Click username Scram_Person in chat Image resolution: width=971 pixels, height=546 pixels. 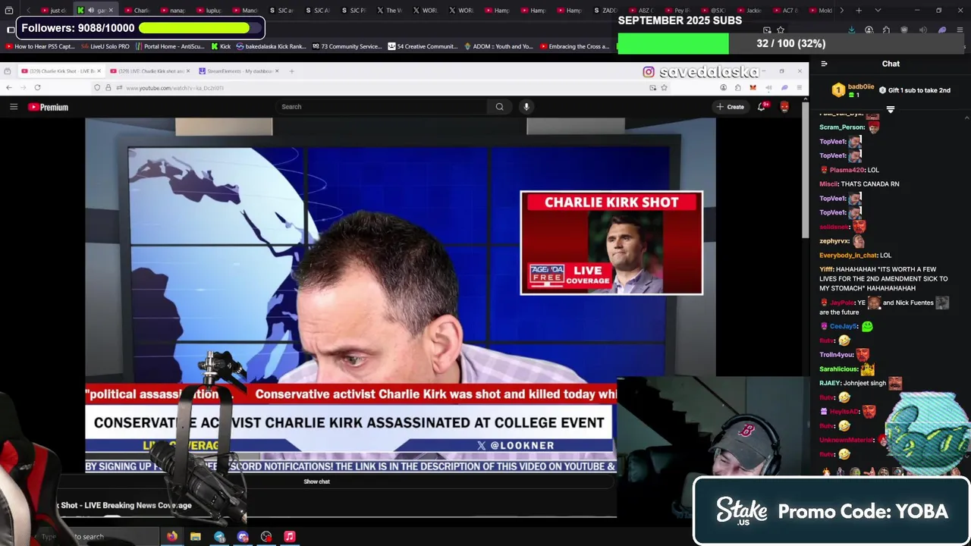[x=841, y=127]
